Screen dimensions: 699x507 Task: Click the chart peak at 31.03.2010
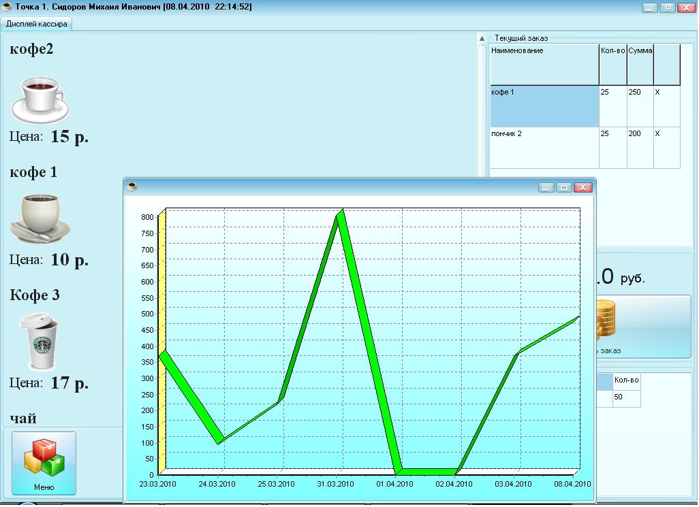click(x=341, y=214)
